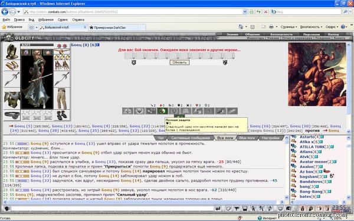Open the Вид menu
The height and width of the screenshot is (221, 354).
[31, 20]
